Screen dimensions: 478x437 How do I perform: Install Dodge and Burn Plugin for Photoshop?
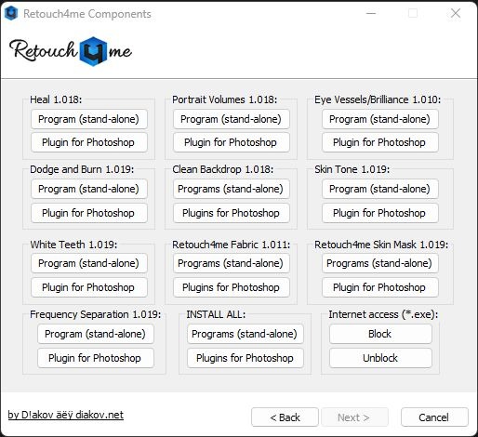[89, 213]
